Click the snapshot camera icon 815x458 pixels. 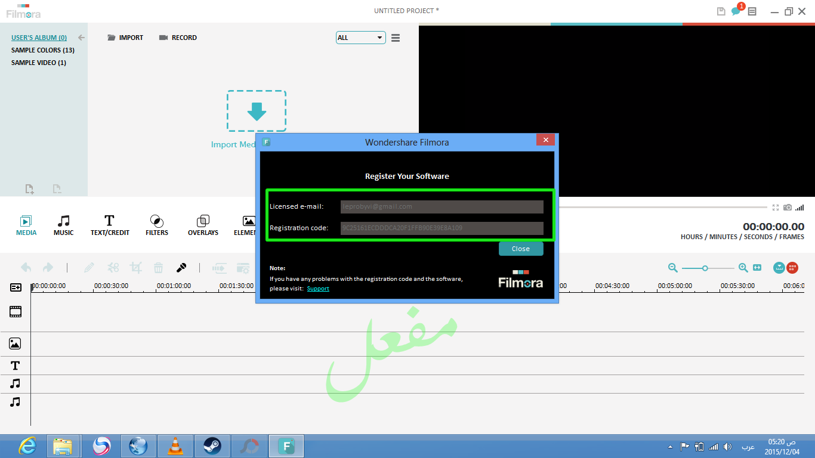788,208
